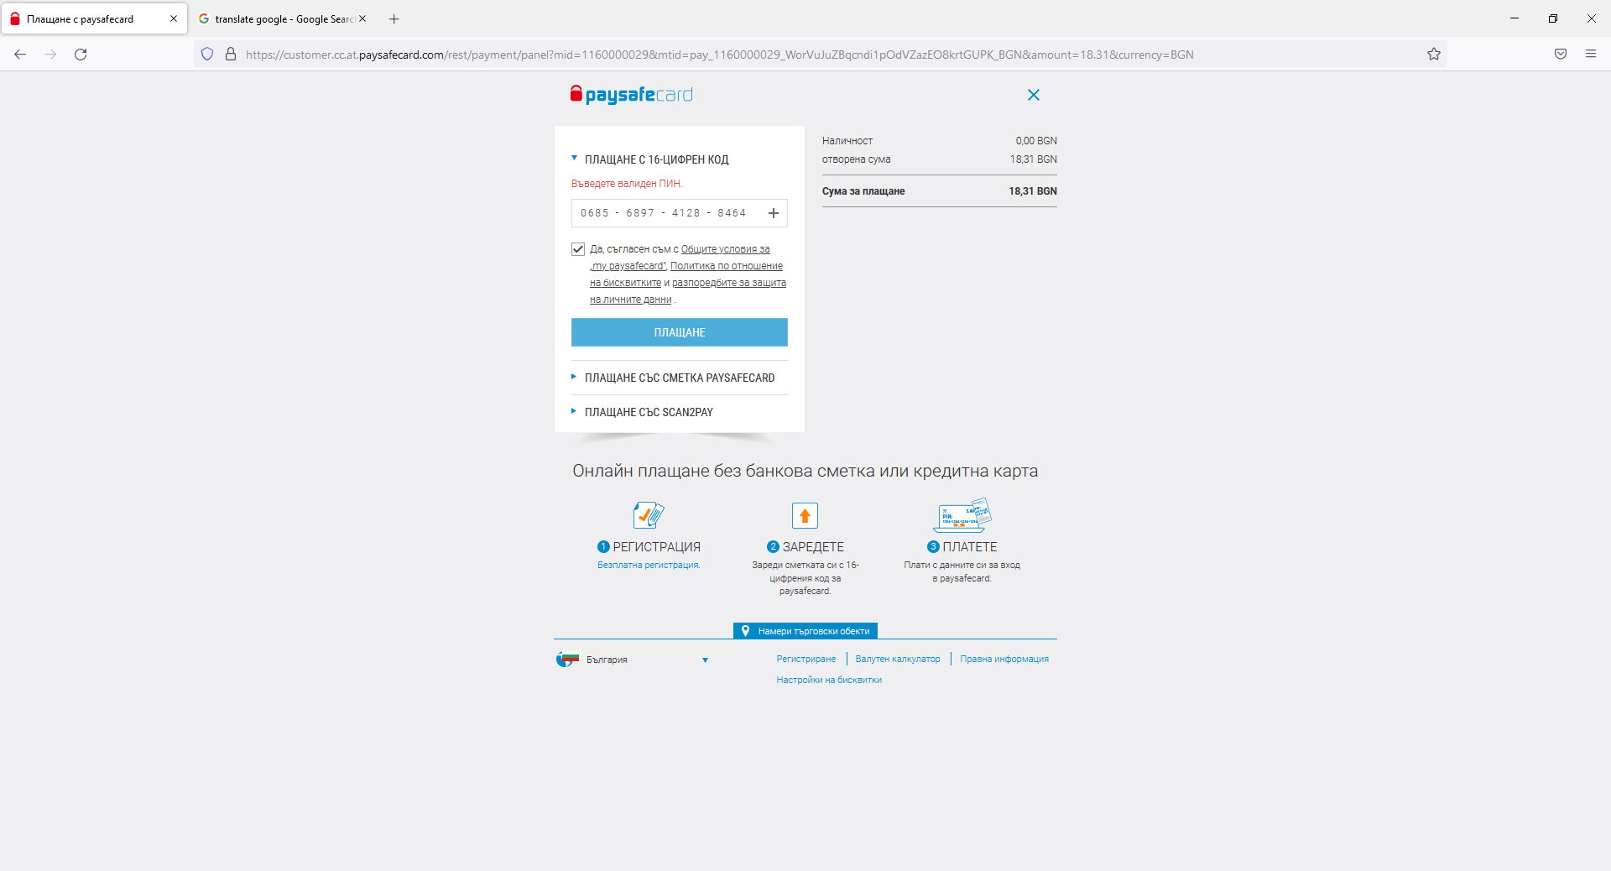Open a new browser tab
This screenshot has width=1611, height=871.
pyautogui.click(x=394, y=18)
